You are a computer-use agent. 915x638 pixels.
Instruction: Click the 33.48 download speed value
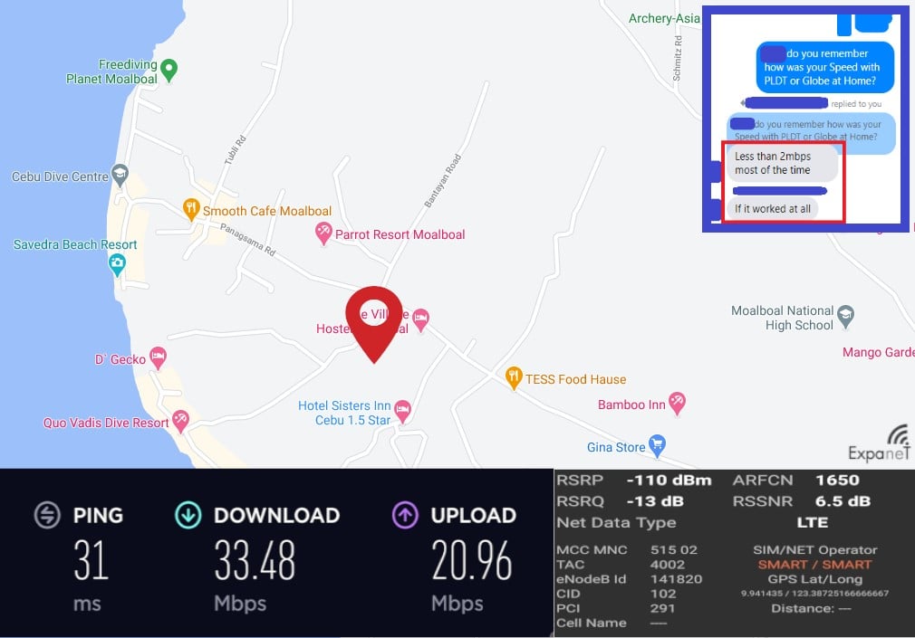point(255,560)
